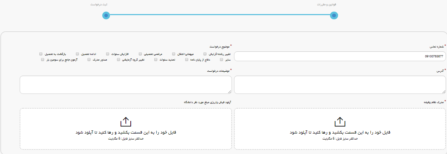The image size is (447, 154).
Task: Click the شماره تماس phone number field
Action: click(x=340, y=56)
